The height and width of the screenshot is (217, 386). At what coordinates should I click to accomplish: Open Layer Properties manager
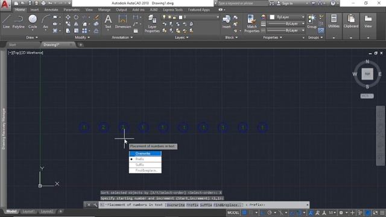[x=152, y=24]
